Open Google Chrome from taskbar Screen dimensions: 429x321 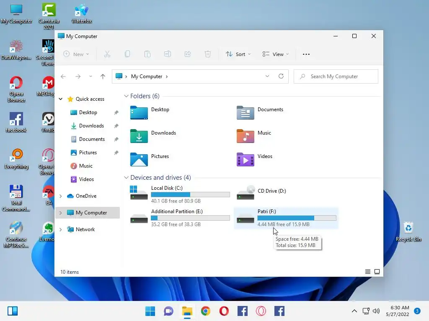[205, 311]
